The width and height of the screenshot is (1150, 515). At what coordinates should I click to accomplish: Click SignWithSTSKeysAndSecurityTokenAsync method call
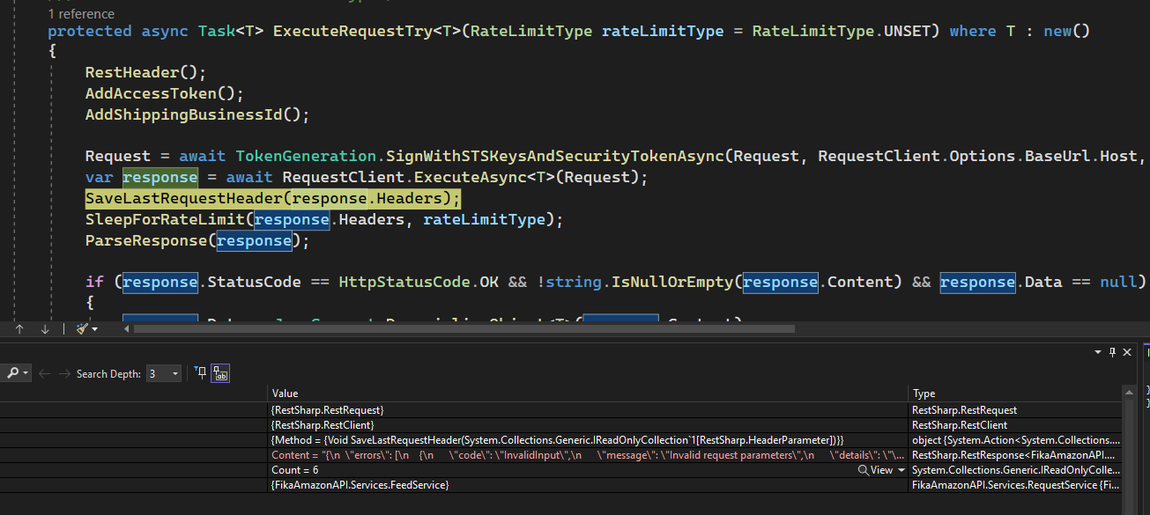click(x=557, y=157)
